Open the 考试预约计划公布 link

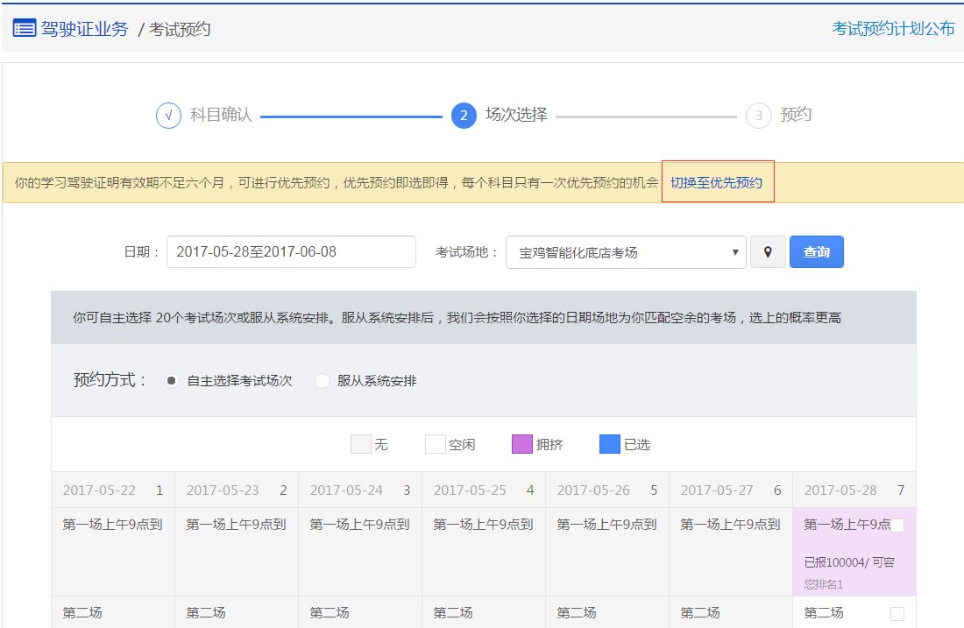[892, 27]
